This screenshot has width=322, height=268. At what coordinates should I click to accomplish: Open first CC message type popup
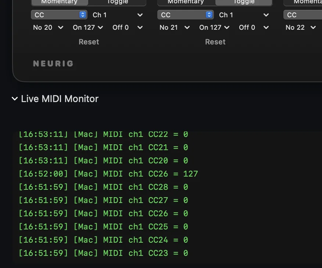59,15
